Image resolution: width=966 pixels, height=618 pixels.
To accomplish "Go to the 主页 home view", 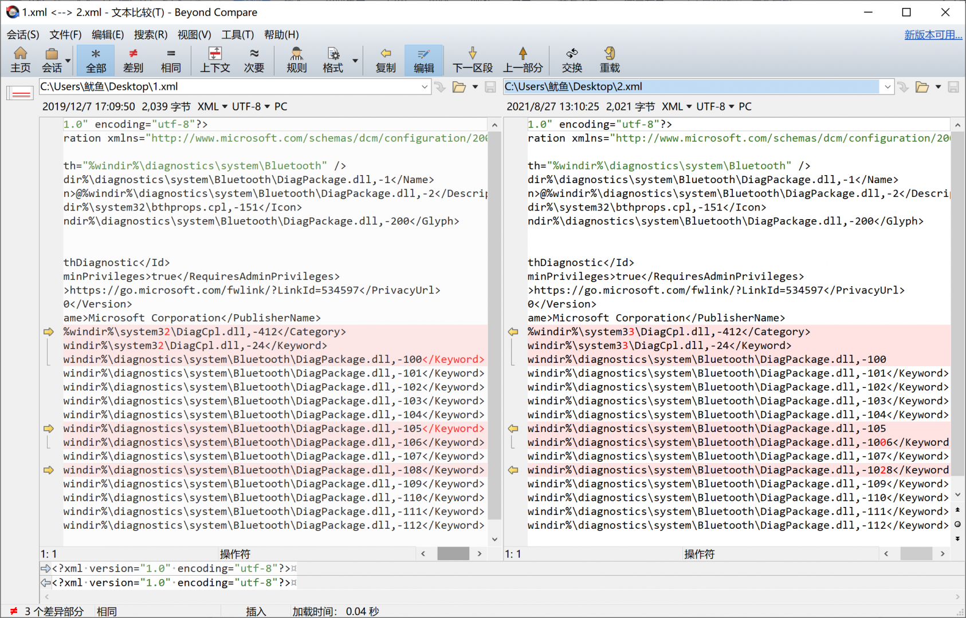I will click(x=21, y=60).
